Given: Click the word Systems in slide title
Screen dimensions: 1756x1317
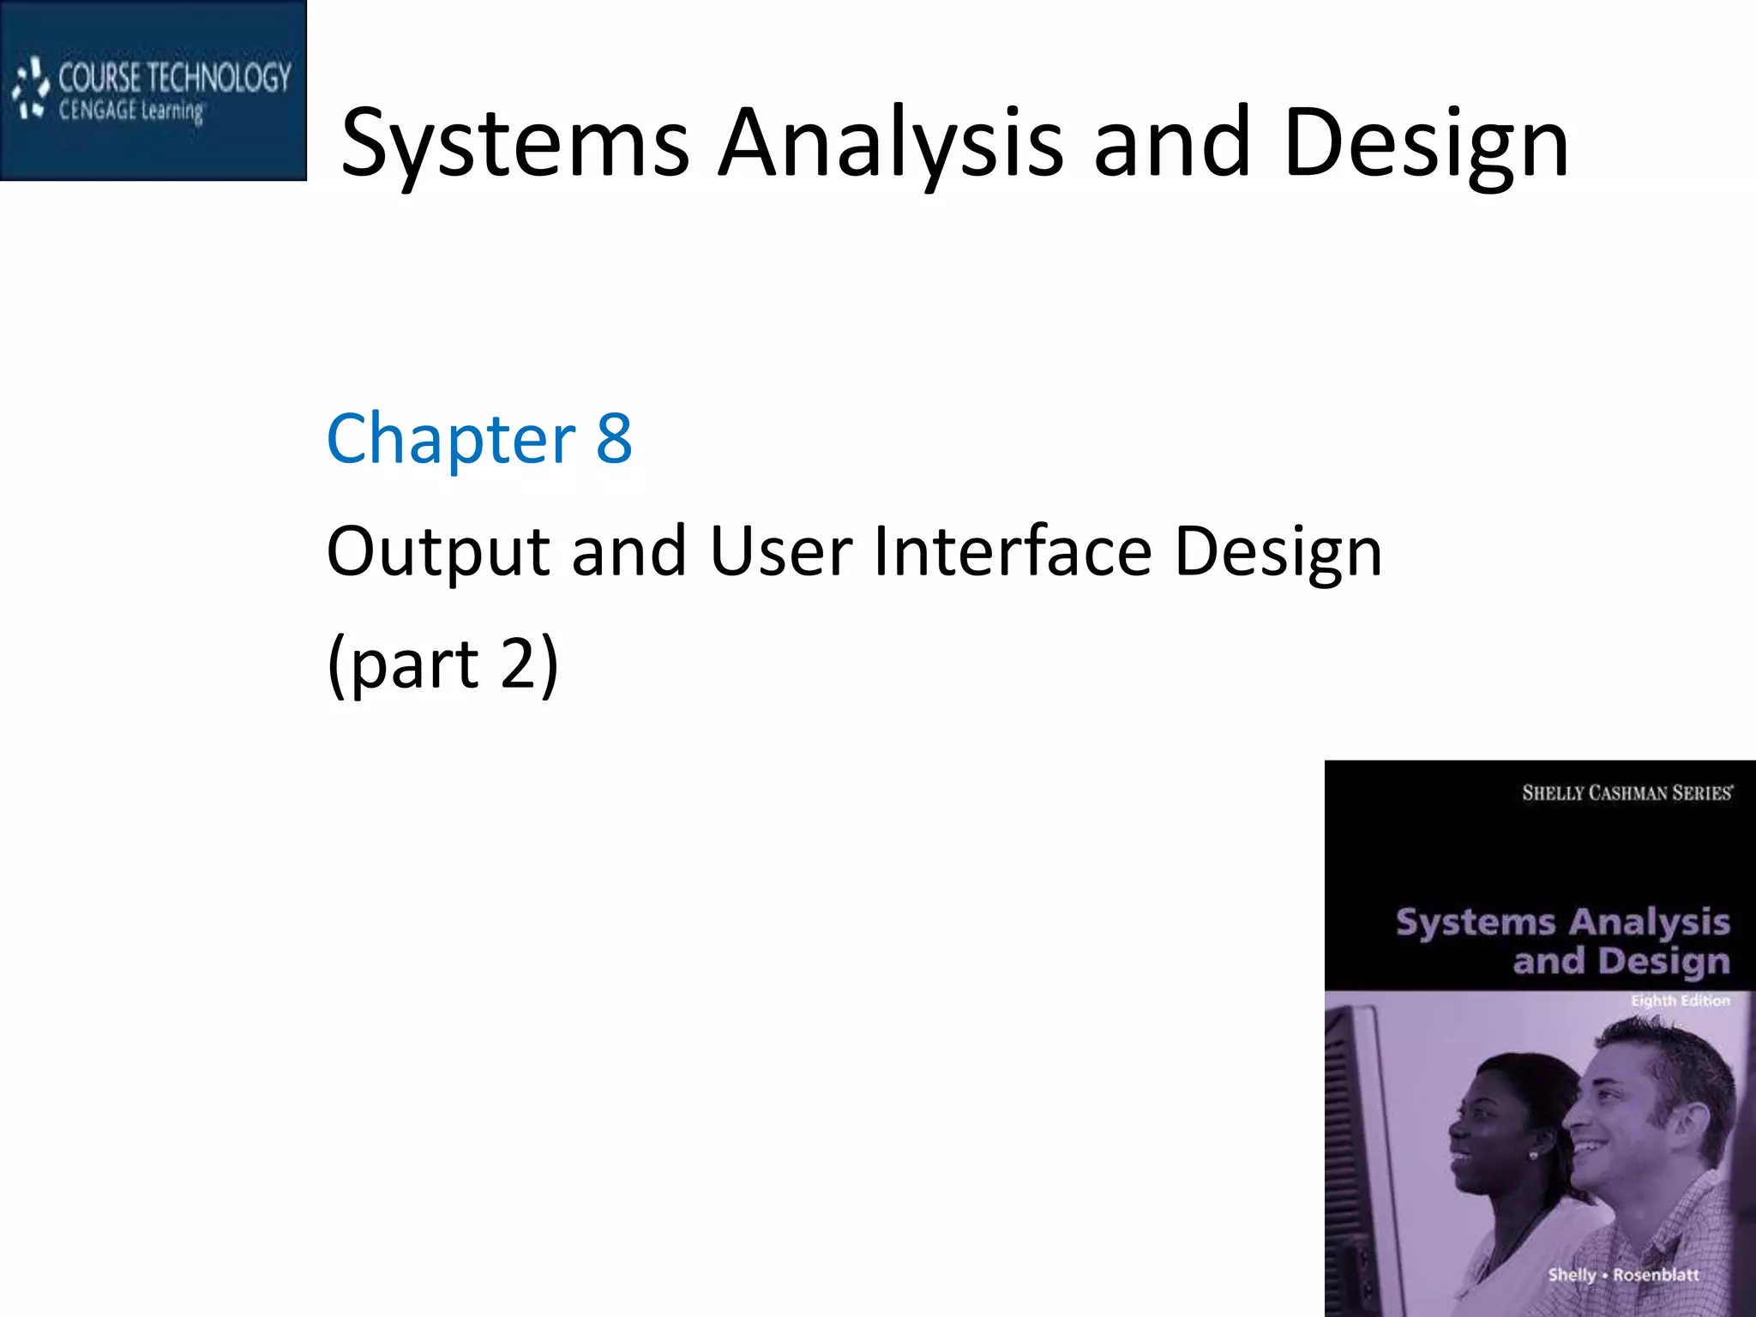Looking at the screenshot, I should point(515,142).
